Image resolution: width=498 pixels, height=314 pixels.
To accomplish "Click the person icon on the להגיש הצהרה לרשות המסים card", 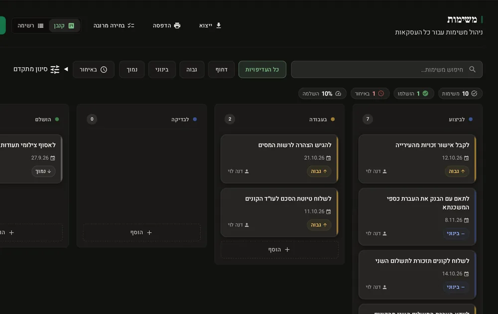I will [x=247, y=172].
